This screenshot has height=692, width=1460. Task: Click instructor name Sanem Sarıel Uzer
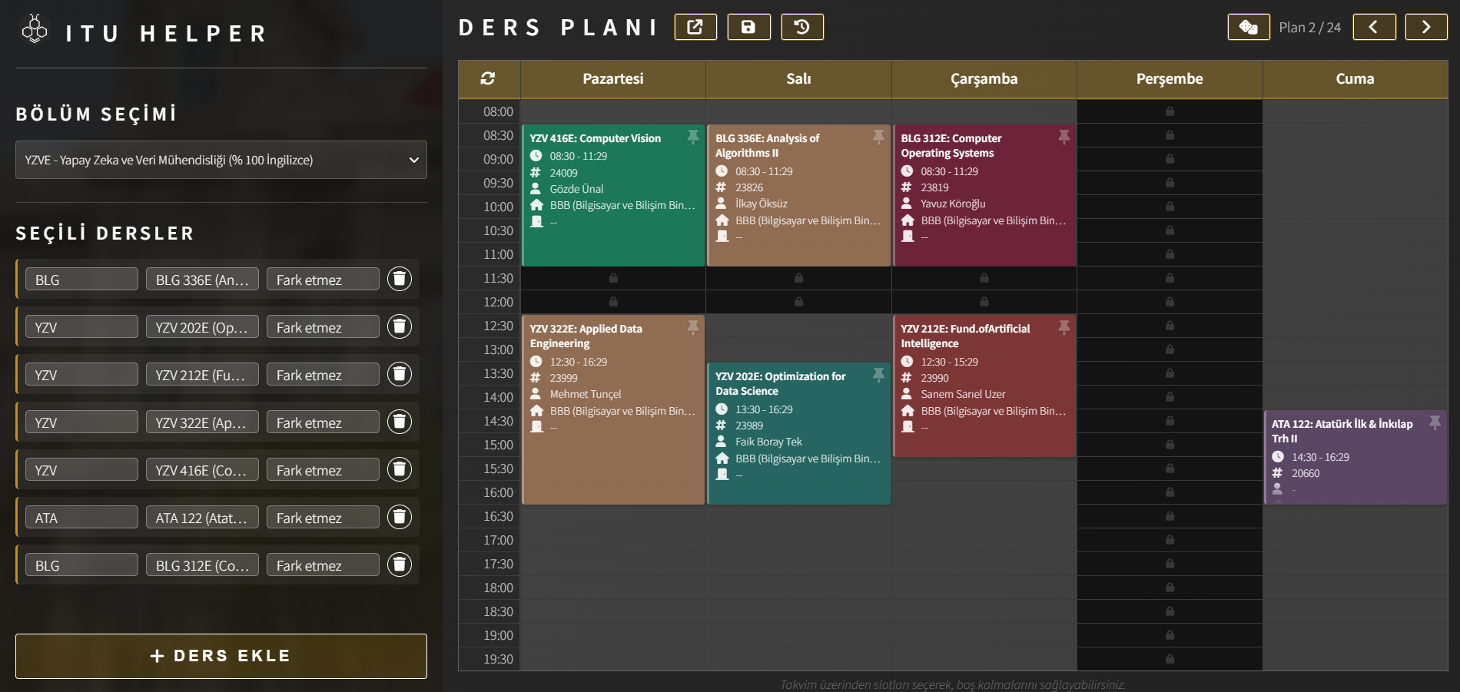click(x=963, y=394)
